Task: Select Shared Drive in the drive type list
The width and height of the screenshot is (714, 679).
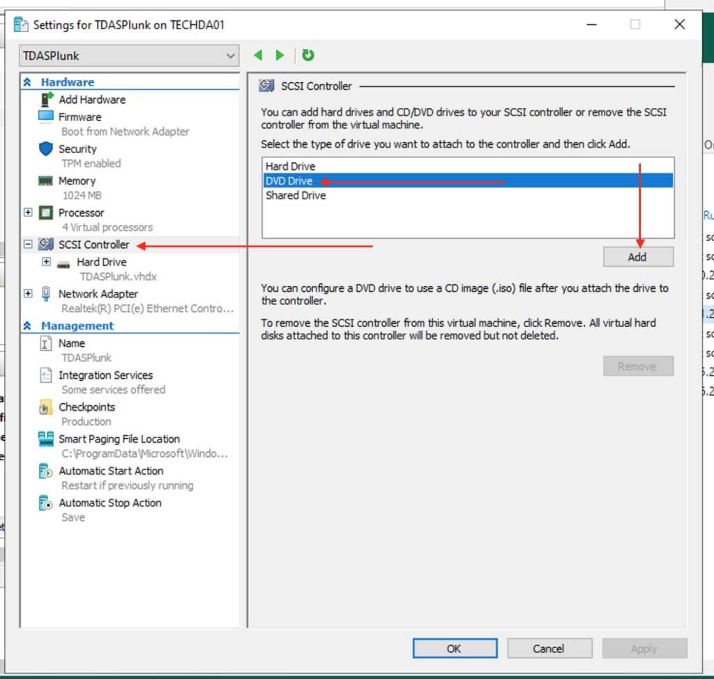Action: tap(296, 196)
